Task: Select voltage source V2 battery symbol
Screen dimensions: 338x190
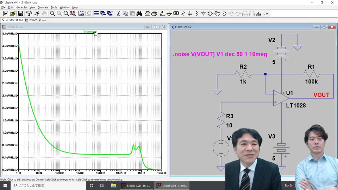Action: click(x=281, y=51)
